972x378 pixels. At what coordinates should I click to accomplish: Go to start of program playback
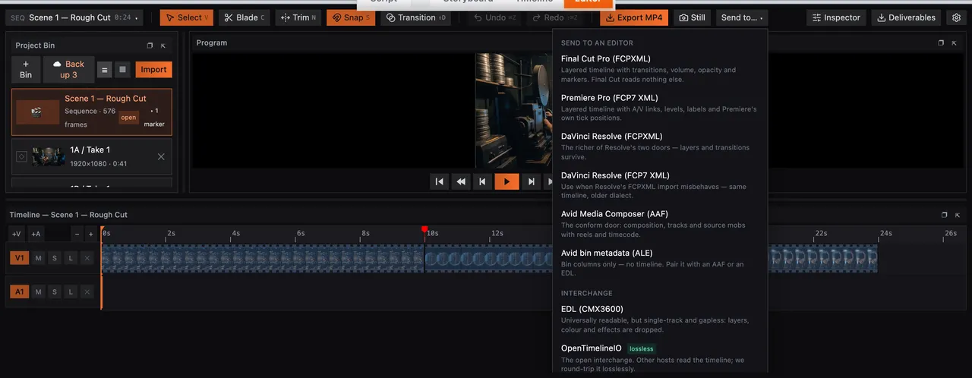(439, 181)
